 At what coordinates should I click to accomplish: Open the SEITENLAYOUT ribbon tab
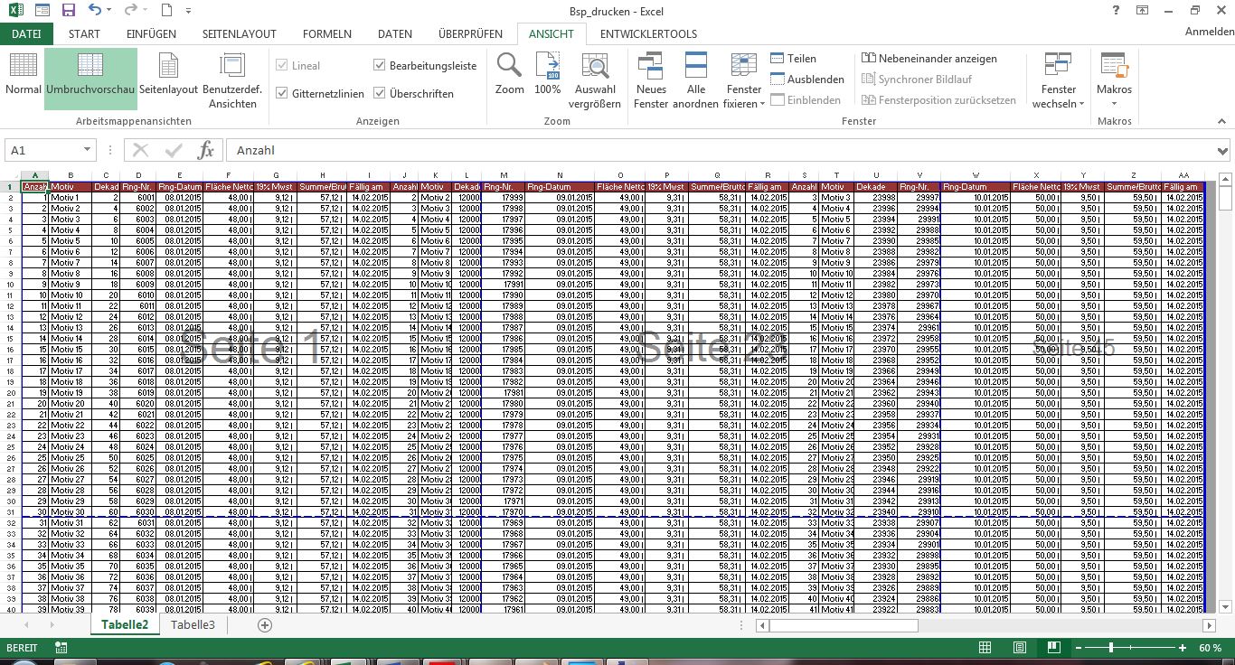pyautogui.click(x=239, y=34)
